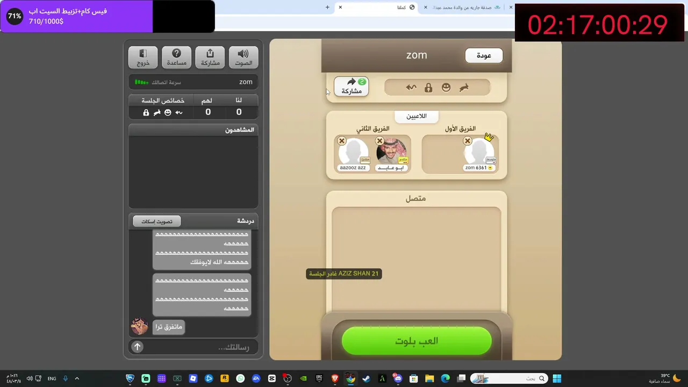Open the volume control in the system tray

[30, 378]
